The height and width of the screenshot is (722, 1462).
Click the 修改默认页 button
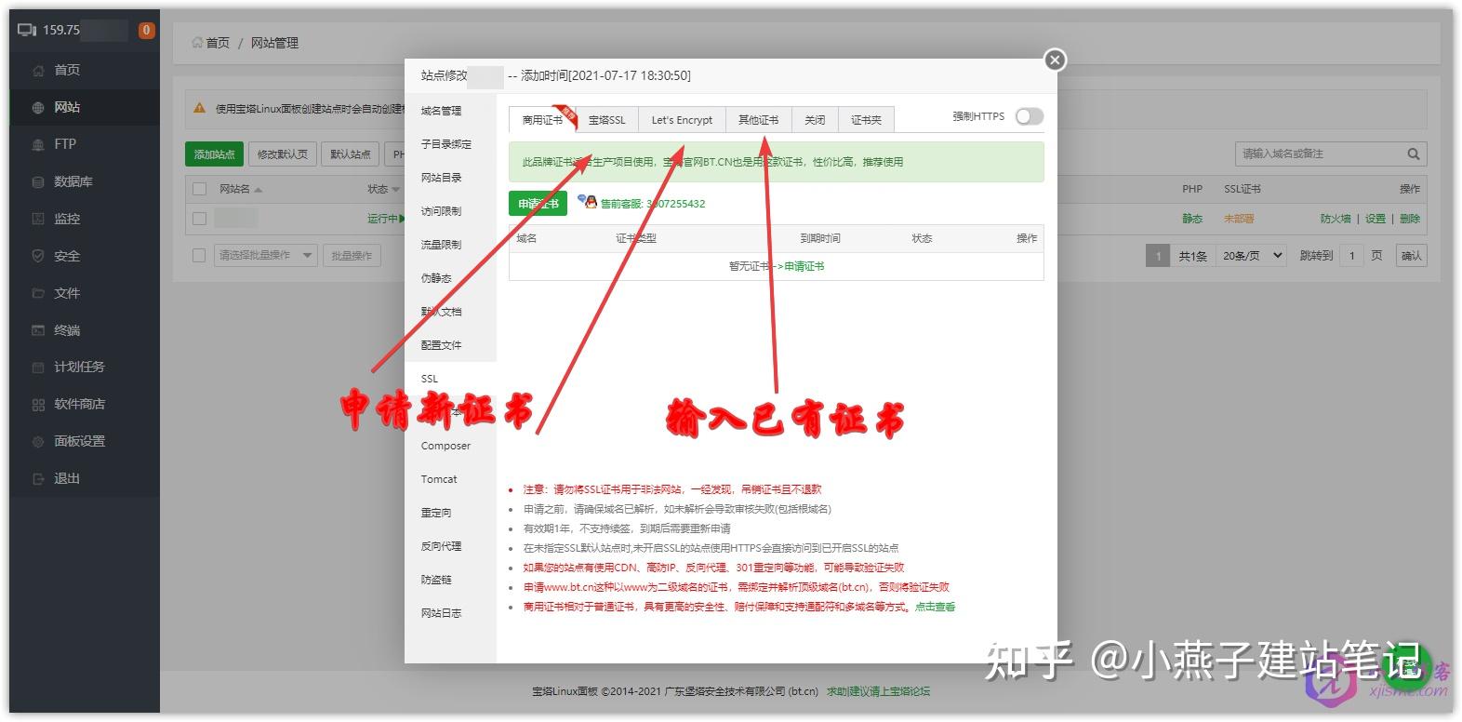(x=282, y=154)
